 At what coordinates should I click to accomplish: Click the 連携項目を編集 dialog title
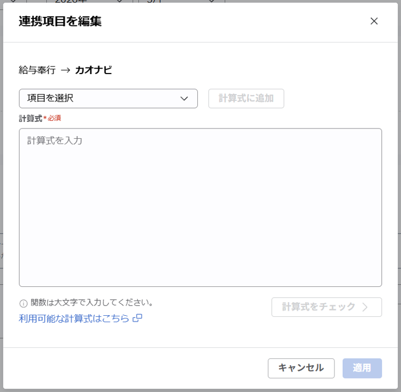click(60, 21)
